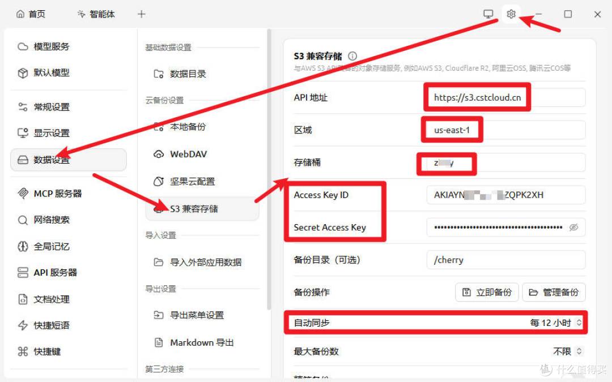Click the 快捷键 command icon
This screenshot has width=612, height=382.
tap(23, 351)
